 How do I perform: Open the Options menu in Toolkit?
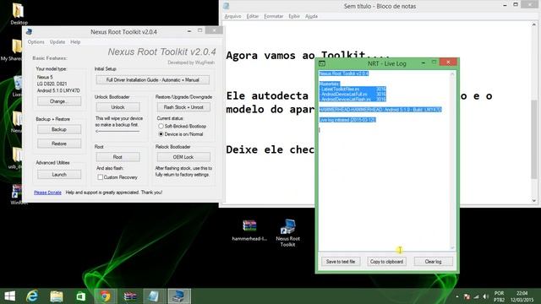click(x=36, y=41)
